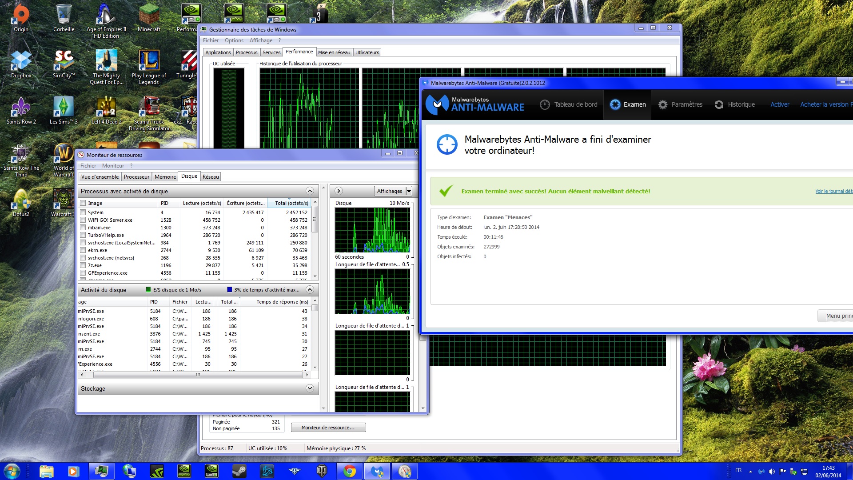
Task: Click the Menu principal button
Action: 836,316
